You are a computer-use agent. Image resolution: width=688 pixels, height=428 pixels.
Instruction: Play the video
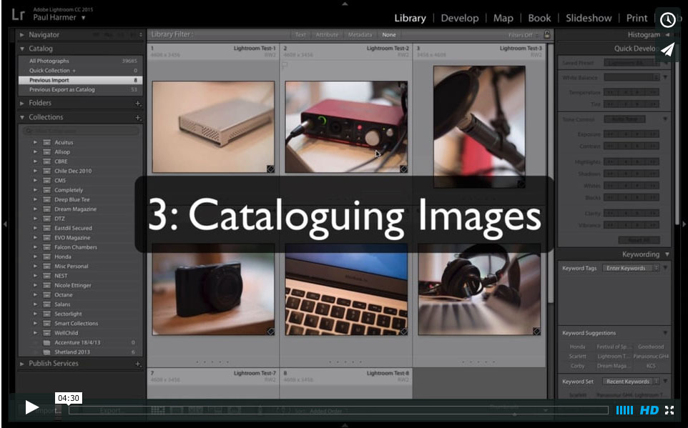(31, 407)
